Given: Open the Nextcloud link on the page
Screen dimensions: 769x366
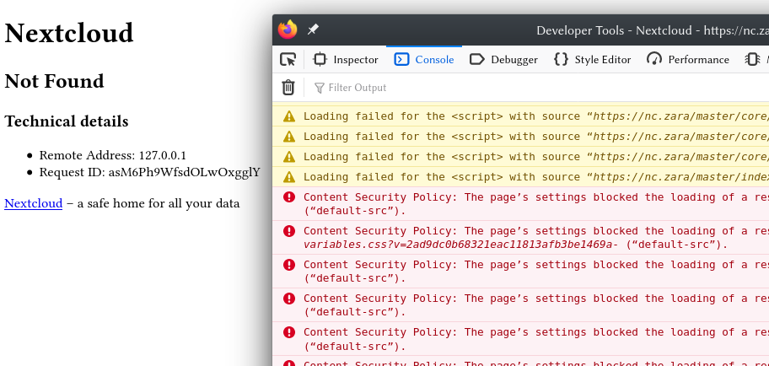Looking at the screenshot, I should coord(34,203).
